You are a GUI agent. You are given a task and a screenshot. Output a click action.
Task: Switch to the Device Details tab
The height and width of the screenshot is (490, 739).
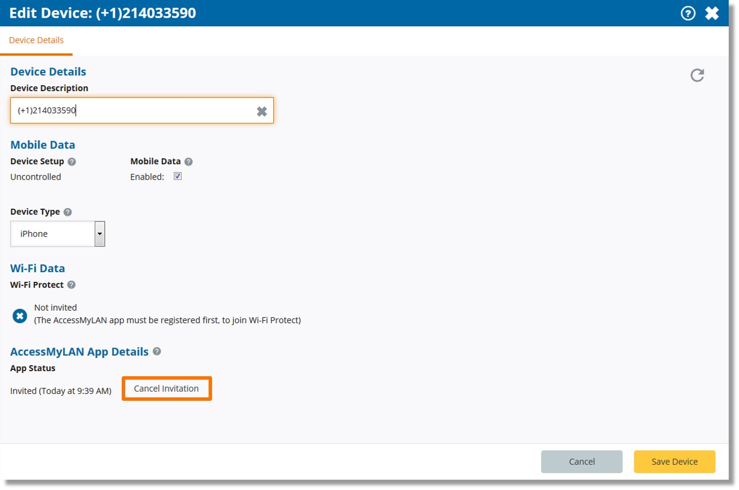click(x=36, y=41)
